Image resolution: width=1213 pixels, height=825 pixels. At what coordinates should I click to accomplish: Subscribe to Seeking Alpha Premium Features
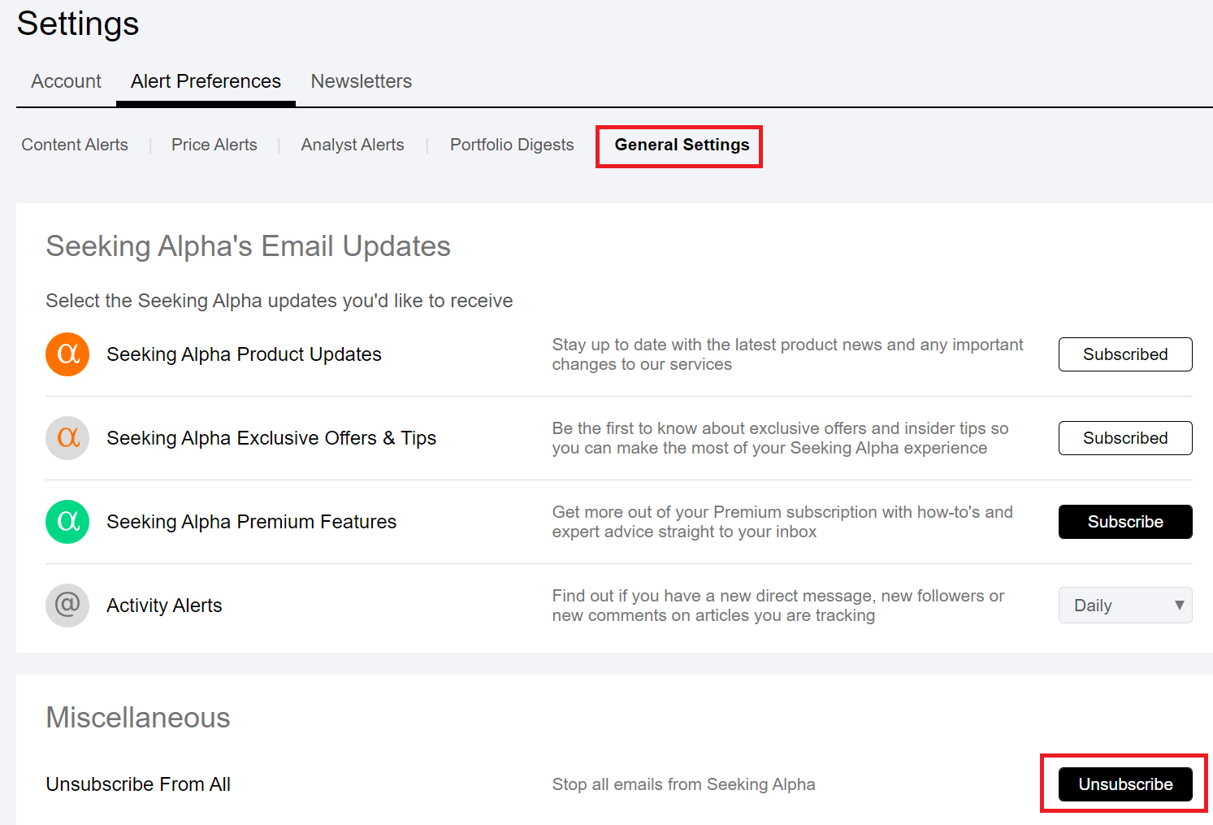[x=1125, y=522]
